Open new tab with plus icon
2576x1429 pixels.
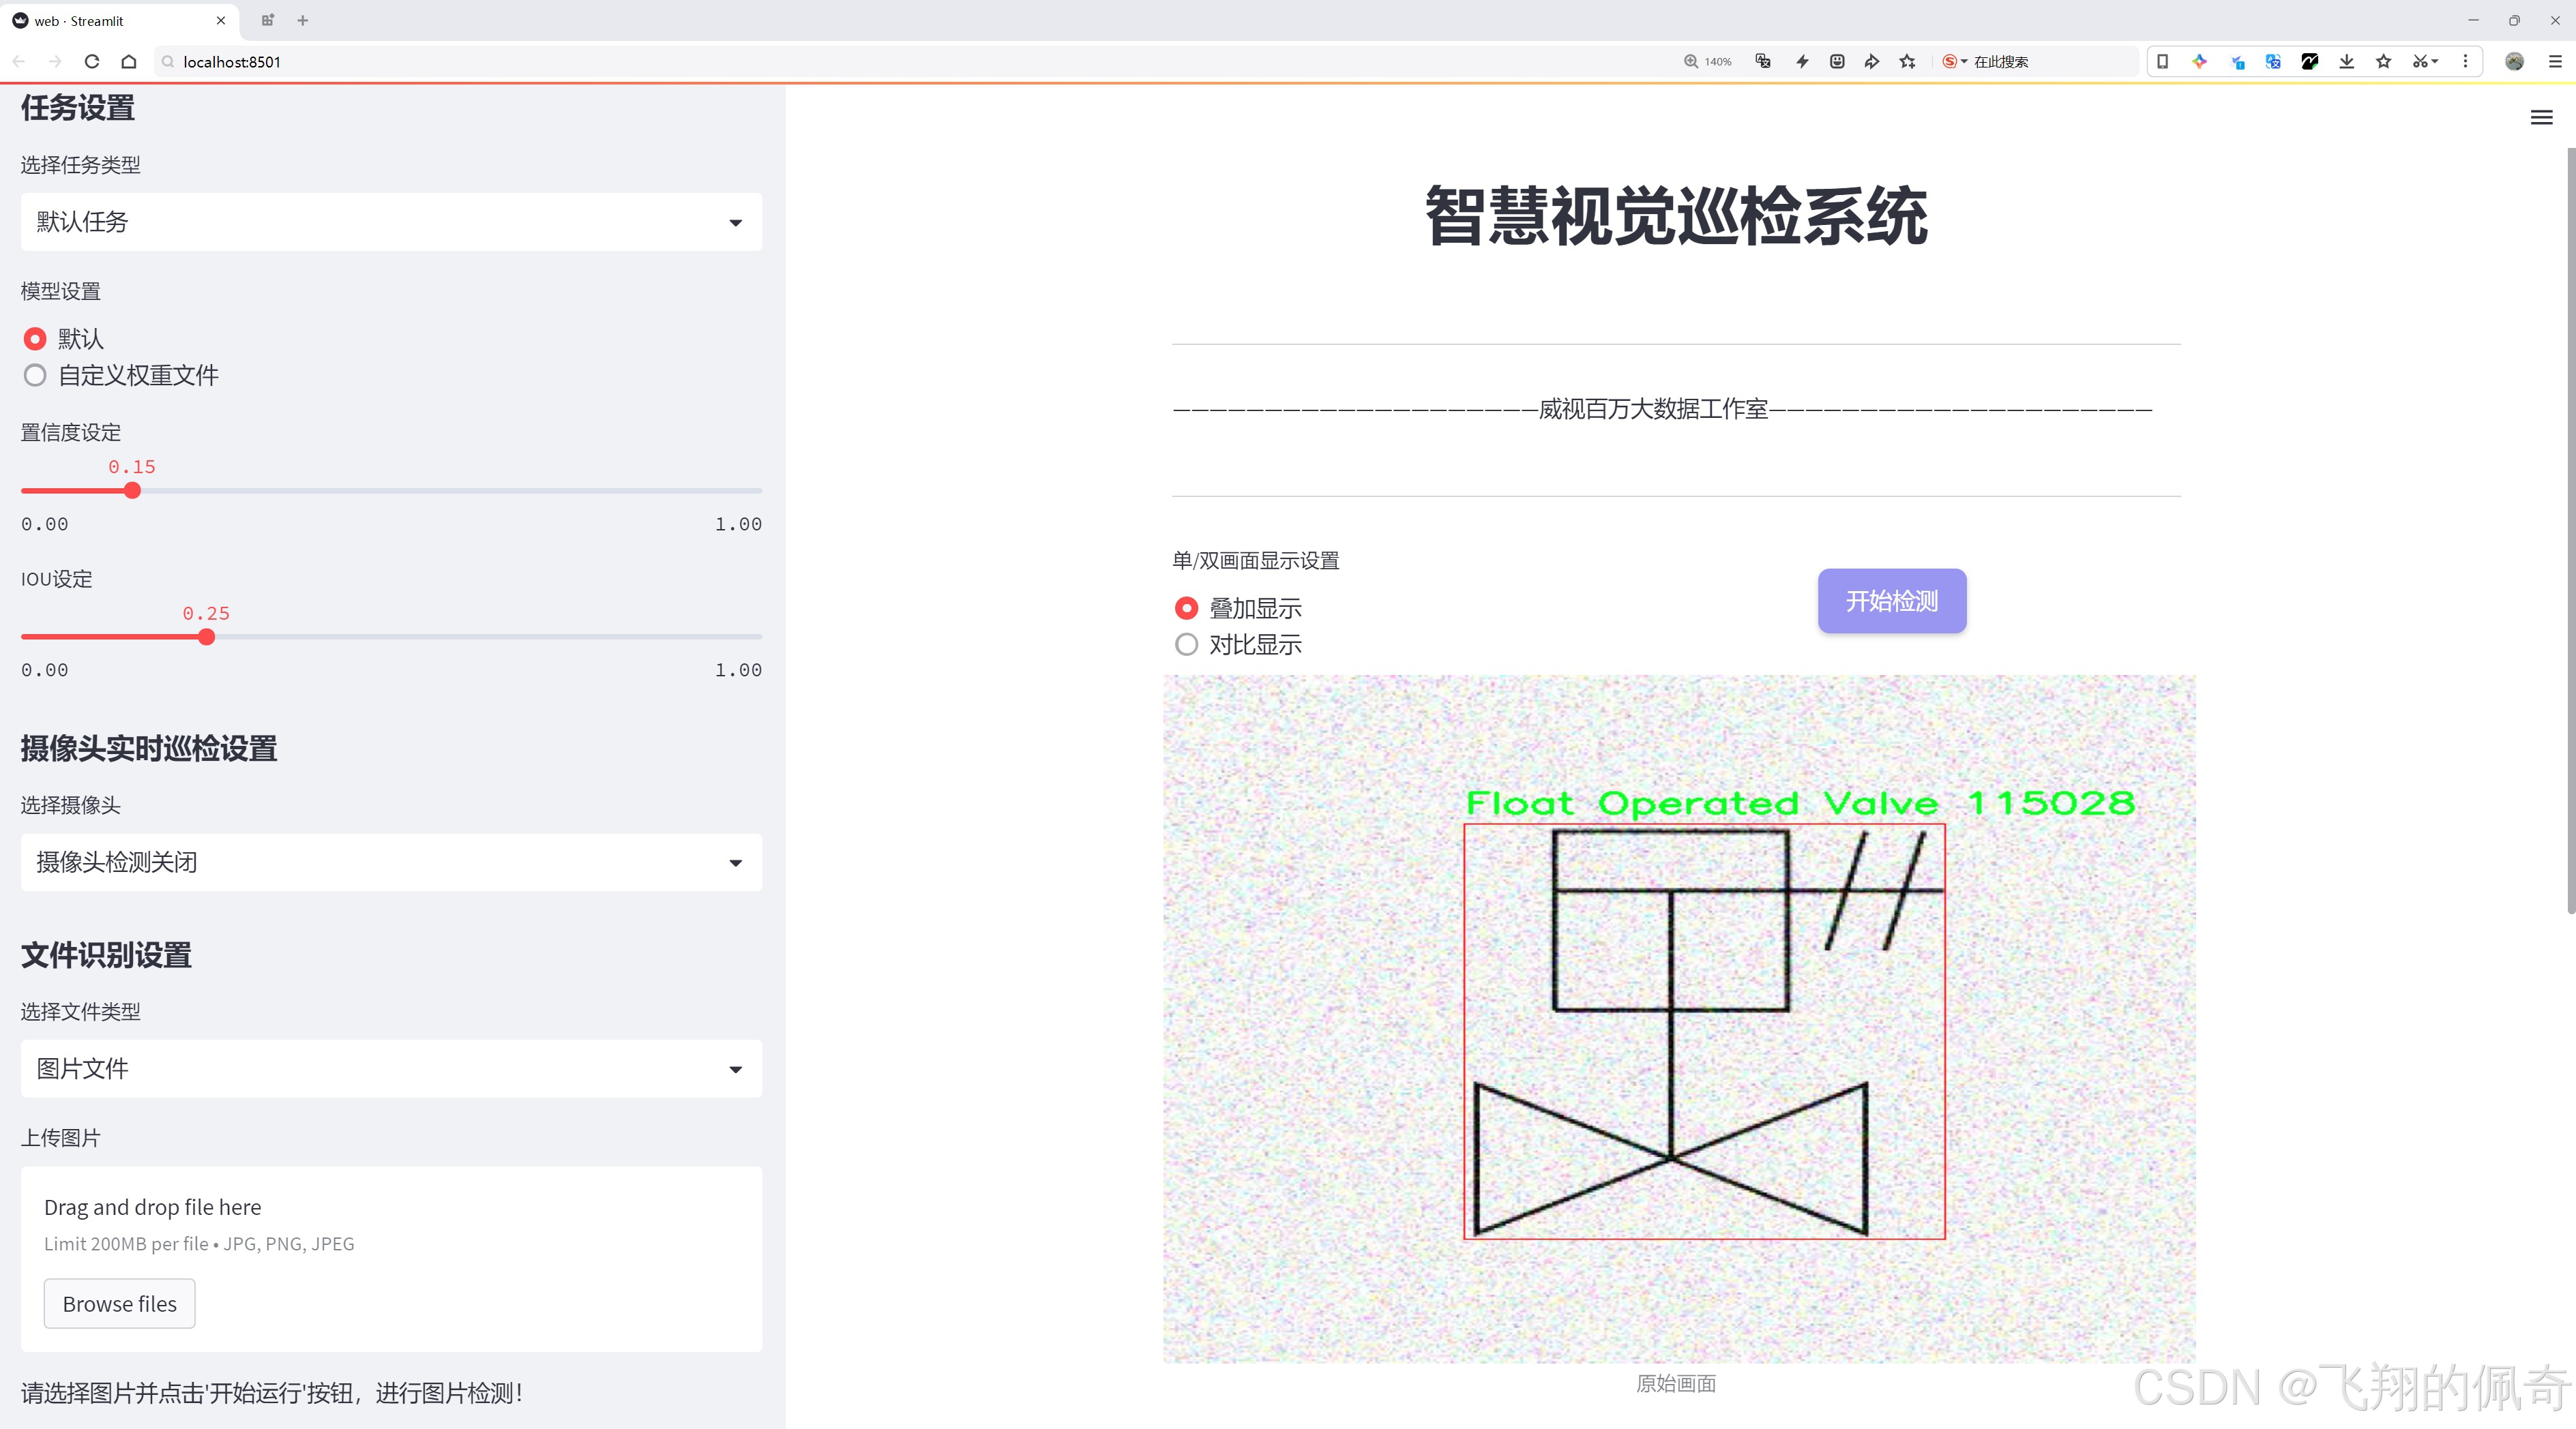303,20
